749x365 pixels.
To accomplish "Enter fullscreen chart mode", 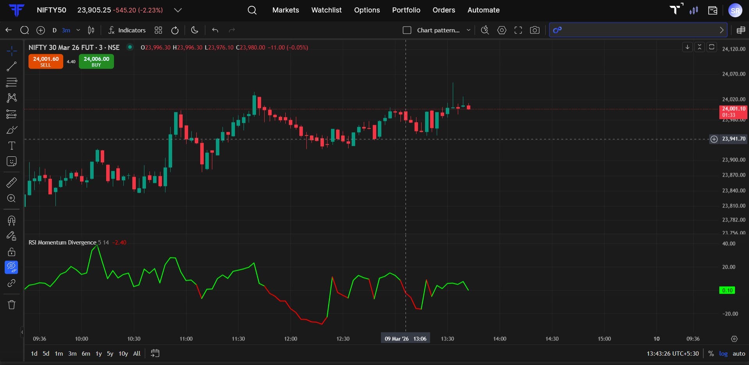I will (x=518, y=30).
